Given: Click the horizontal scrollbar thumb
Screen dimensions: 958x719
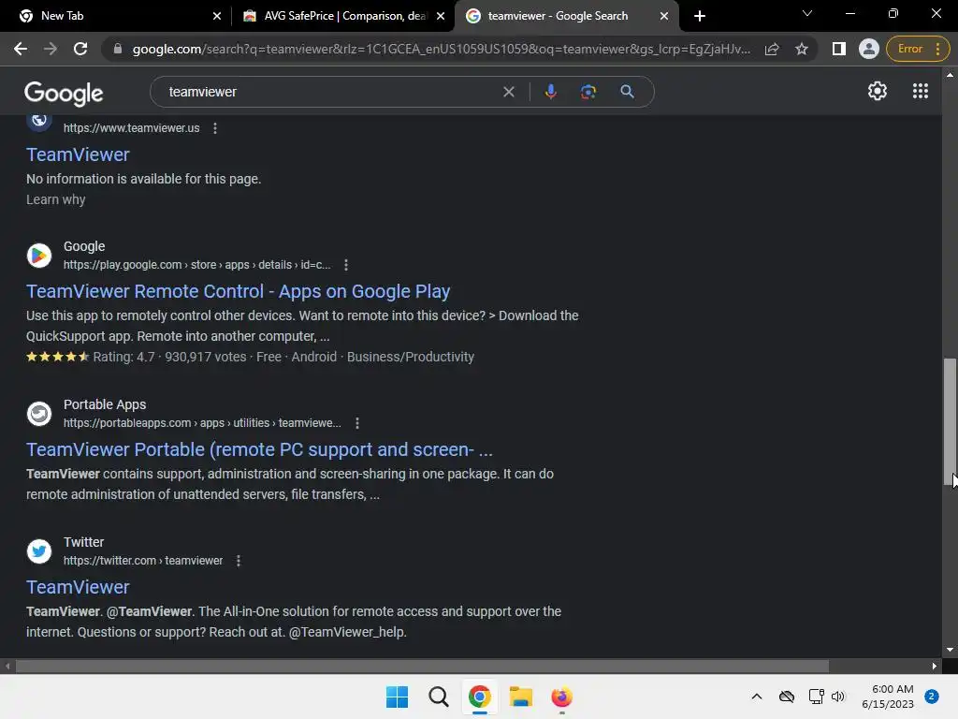Looking at the screenshot, I should pyautogui.click(x=422, y=666).
